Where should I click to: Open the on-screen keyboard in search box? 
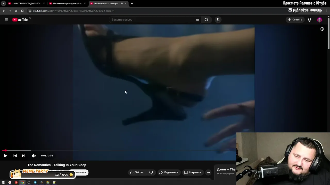pyautogui.click(x=197, y=20)
